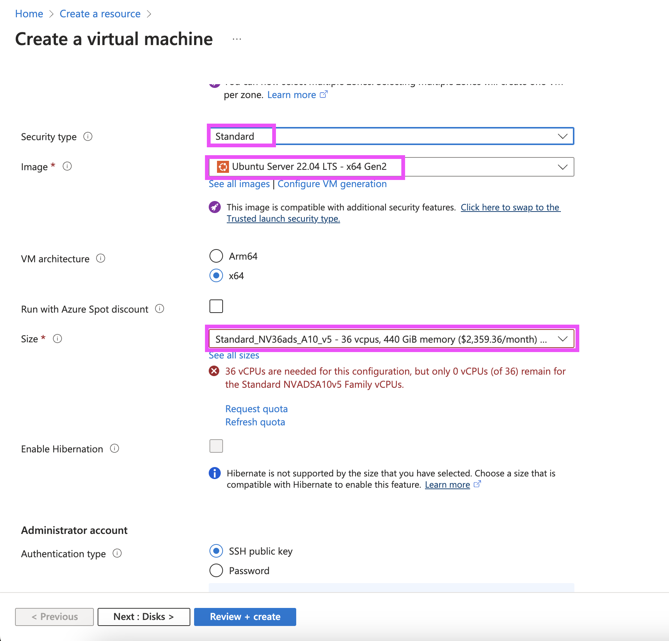Go to Next: Disks step
669x641 pixels.
[x=144, y=617]
